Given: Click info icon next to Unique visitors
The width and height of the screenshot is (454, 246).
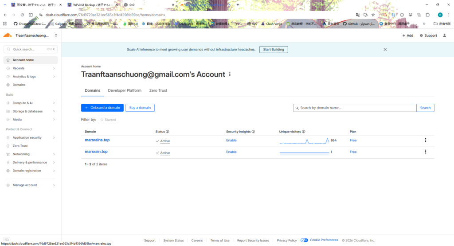Looking at the screenshot, I should (x=303, y=132).
